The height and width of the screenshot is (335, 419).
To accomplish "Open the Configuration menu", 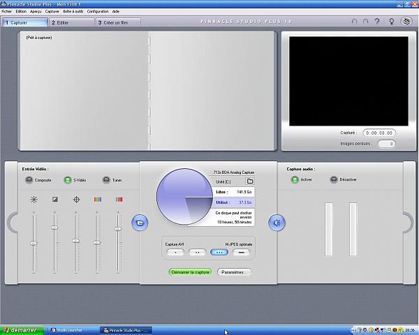I will click(x=98, y=11).
